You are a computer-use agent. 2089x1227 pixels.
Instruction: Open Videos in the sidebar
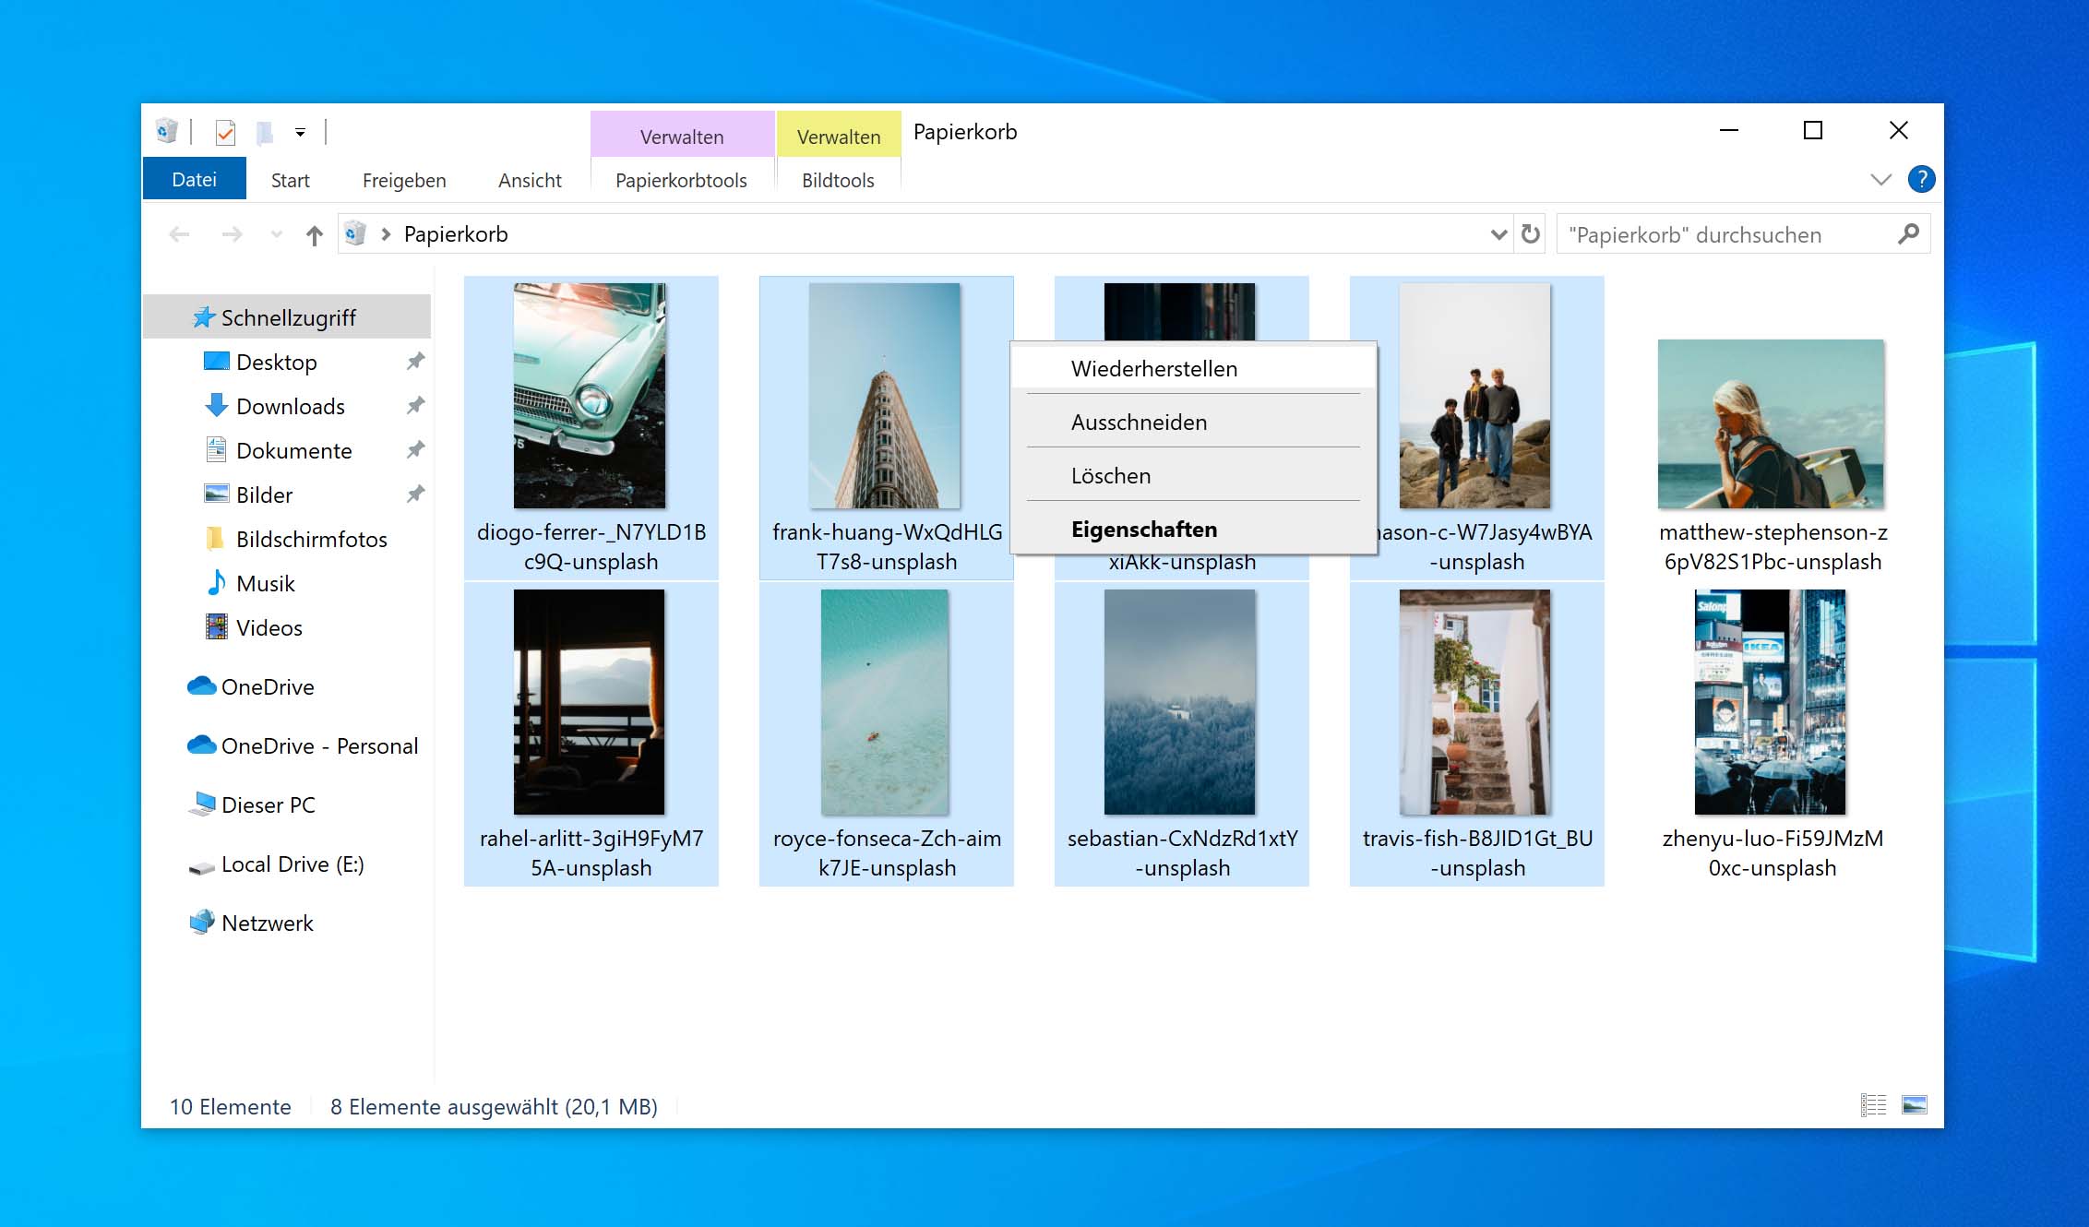pyautogui.click(x=269, y=627)
